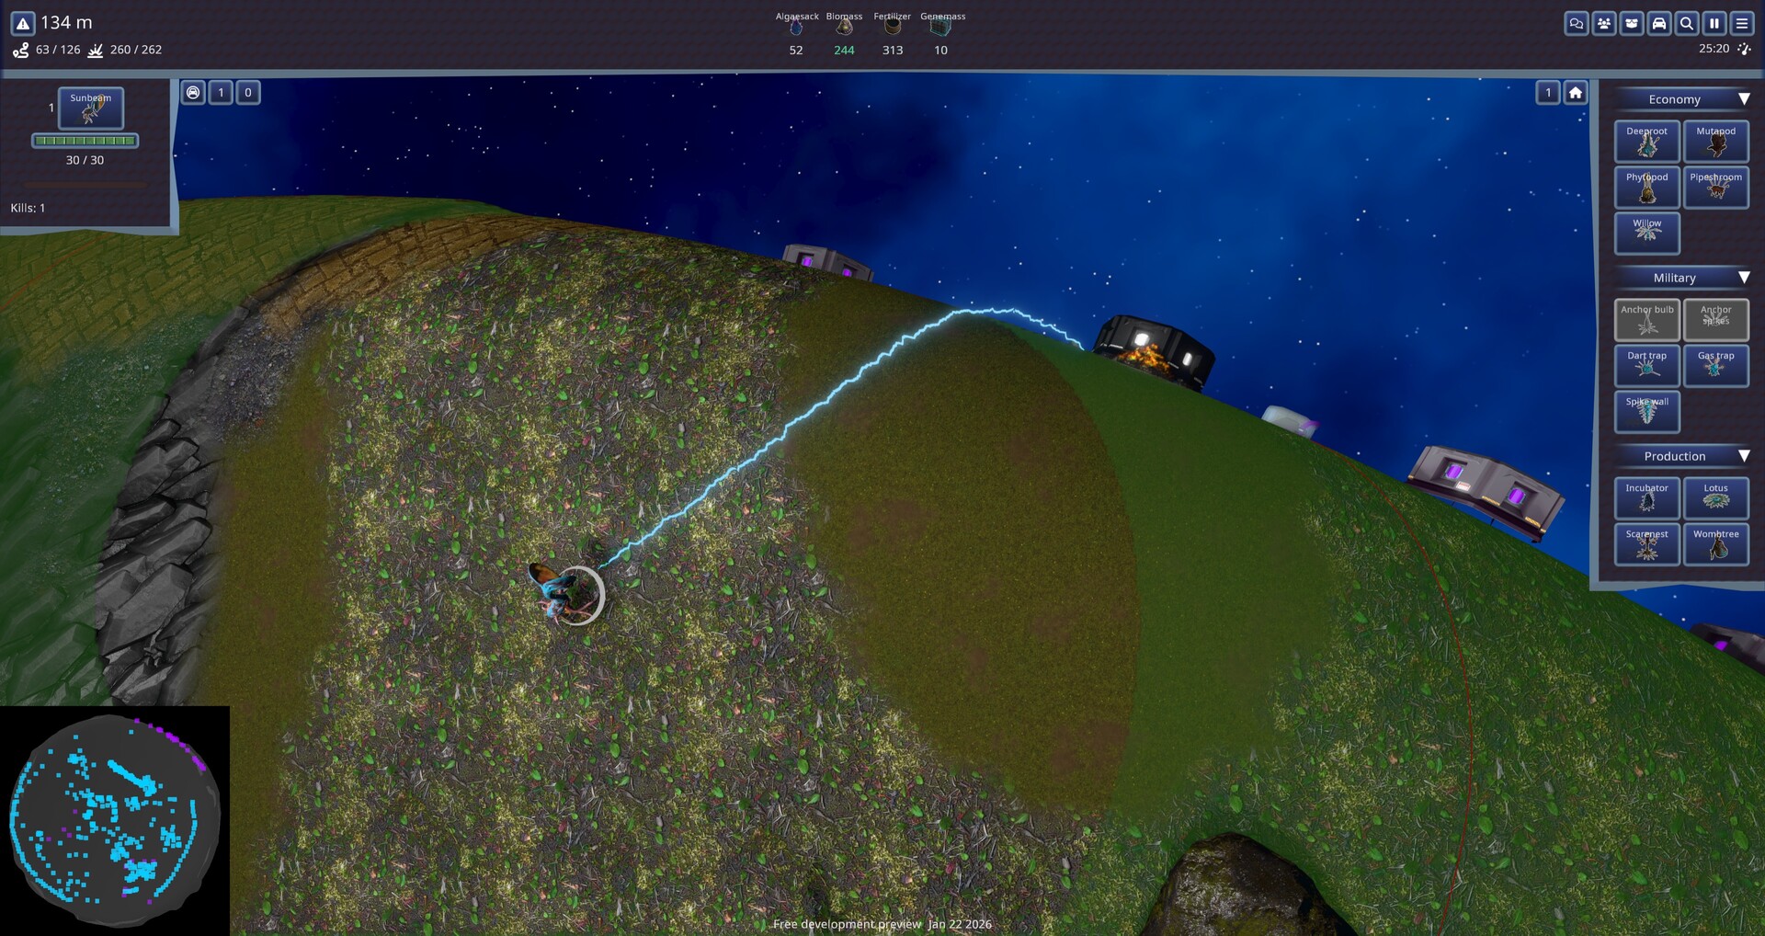Click the vehicle icon in the top-right toolbar
The width and height of the screenshot is (1765, 936).
pos(1658,23)
